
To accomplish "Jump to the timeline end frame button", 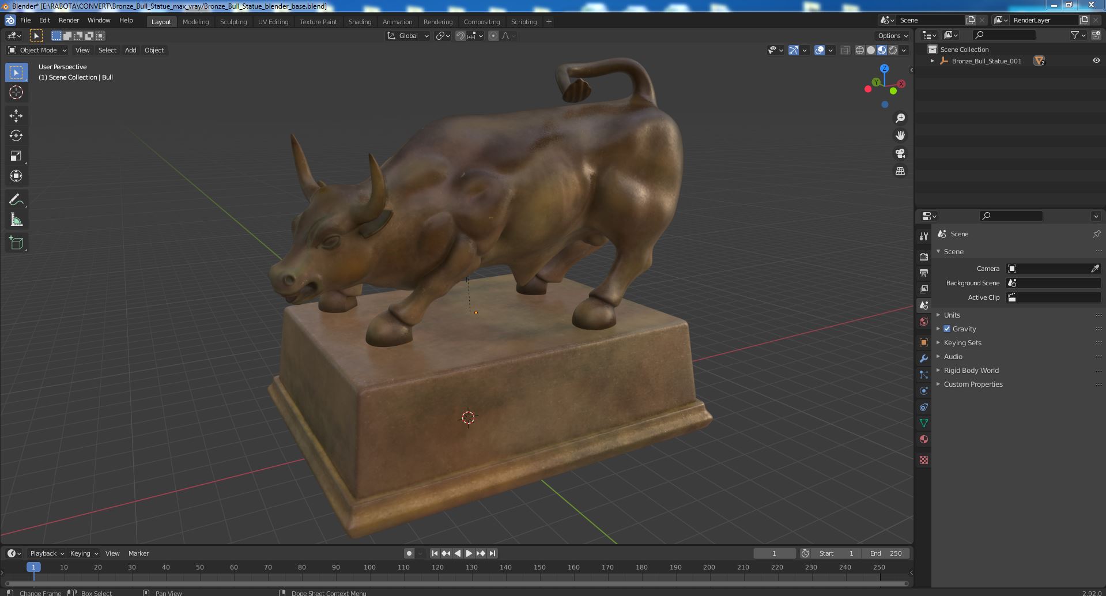I will click(492, 553).
